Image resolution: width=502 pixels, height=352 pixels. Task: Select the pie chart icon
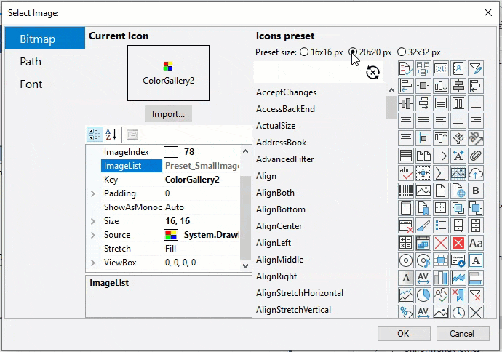point(423,295)
